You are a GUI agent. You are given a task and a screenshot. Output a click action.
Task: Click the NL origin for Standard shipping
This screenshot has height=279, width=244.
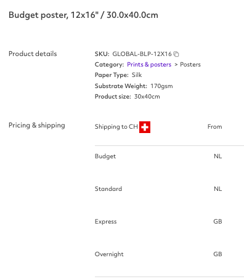point(218,189)
